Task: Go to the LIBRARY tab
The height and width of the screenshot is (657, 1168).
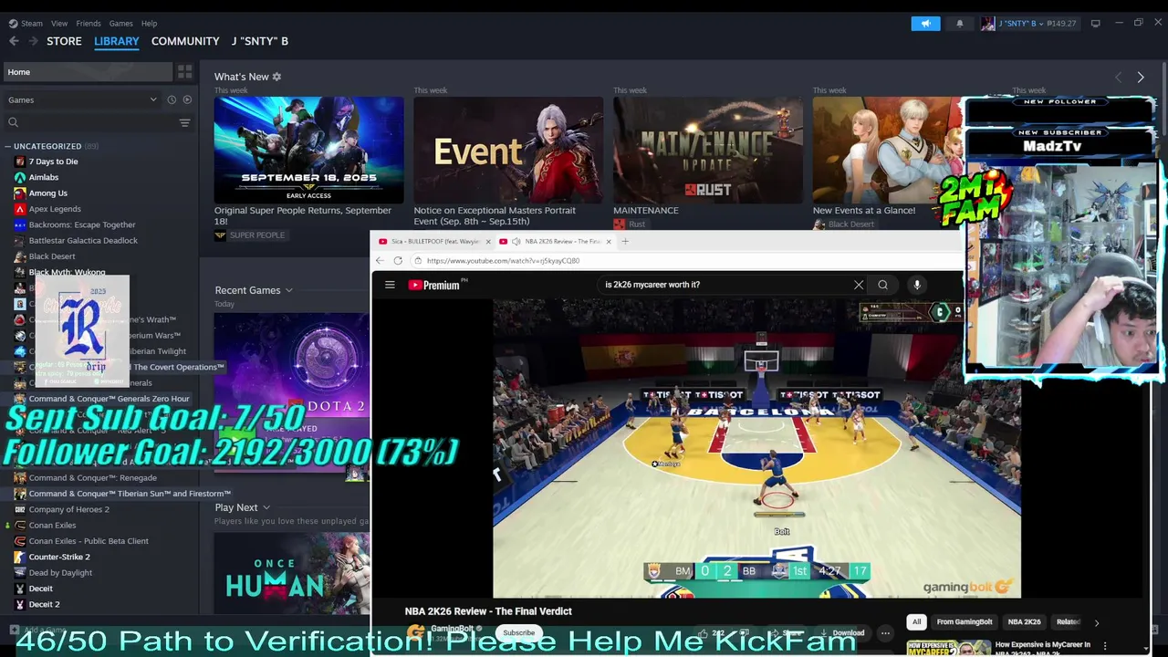Action: 117,41
